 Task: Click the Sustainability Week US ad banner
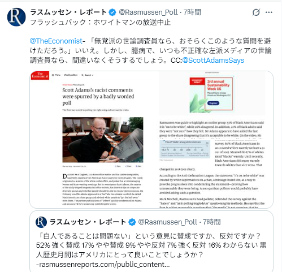coord(211,94)
